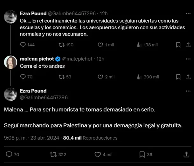
Task: Bookmark malena pichot's reply
Action: [178, 76]
